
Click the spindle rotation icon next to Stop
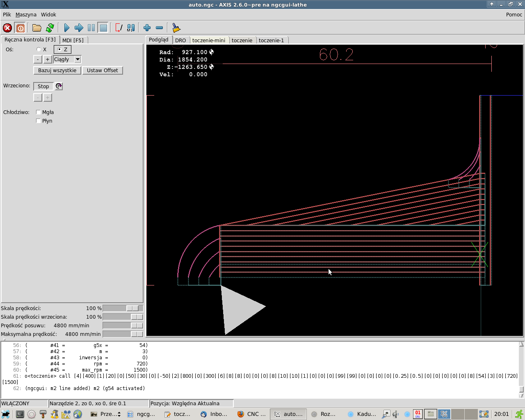(x=59, y=86)
